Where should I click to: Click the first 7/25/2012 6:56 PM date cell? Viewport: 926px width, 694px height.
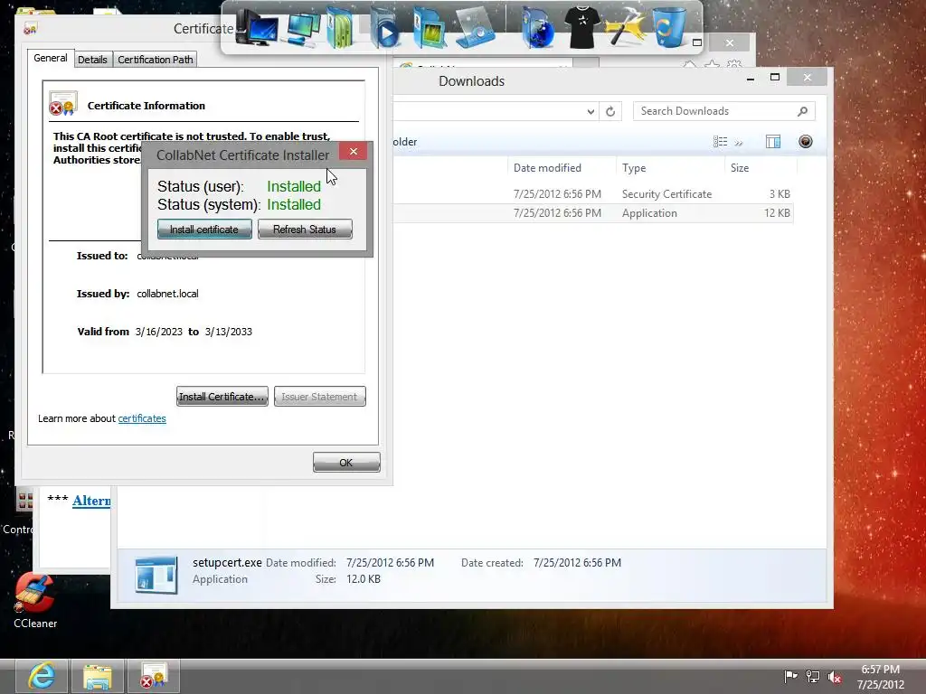(x=557, y=194)
